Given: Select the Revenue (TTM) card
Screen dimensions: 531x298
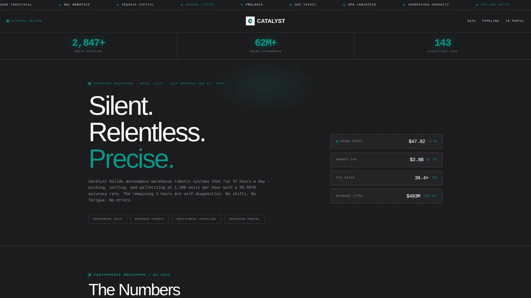Looking at the screenshot, I should pyautogui.click(x=386, y=196).
